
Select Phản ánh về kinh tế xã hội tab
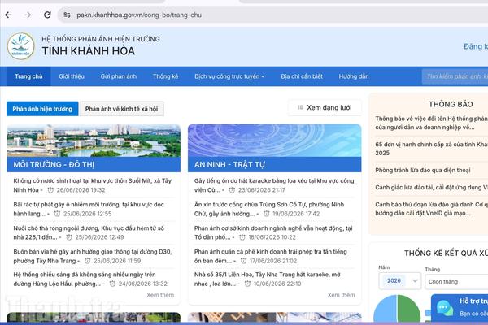pyautogui.click(x=121, y=109)
